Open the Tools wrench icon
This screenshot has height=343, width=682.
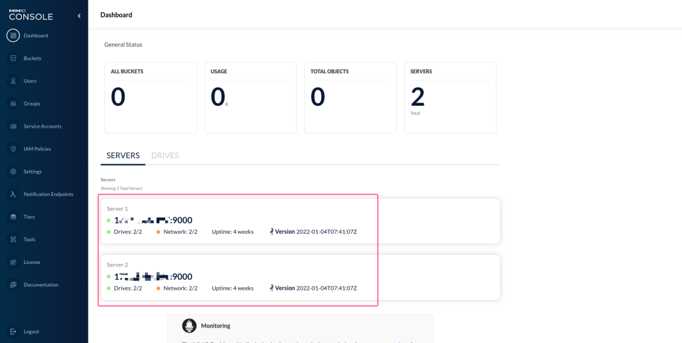point(13,239)
